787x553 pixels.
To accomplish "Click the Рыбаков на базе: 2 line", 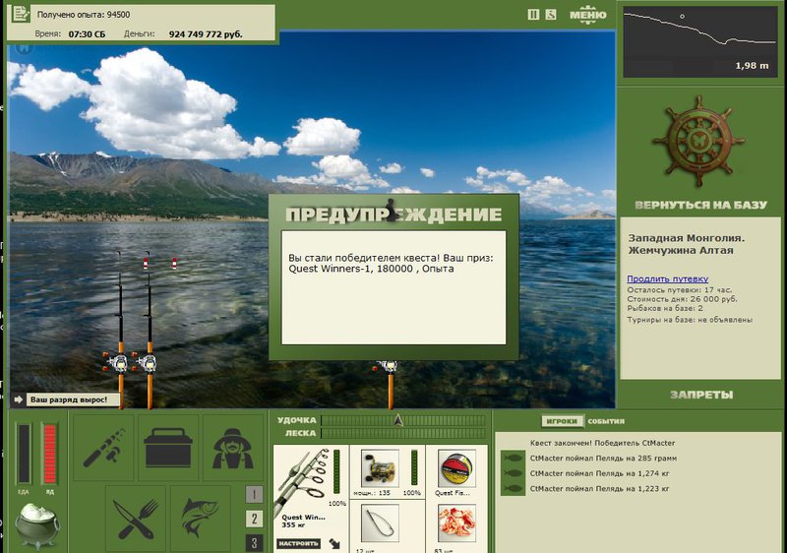I will click(x=665, y=308).
